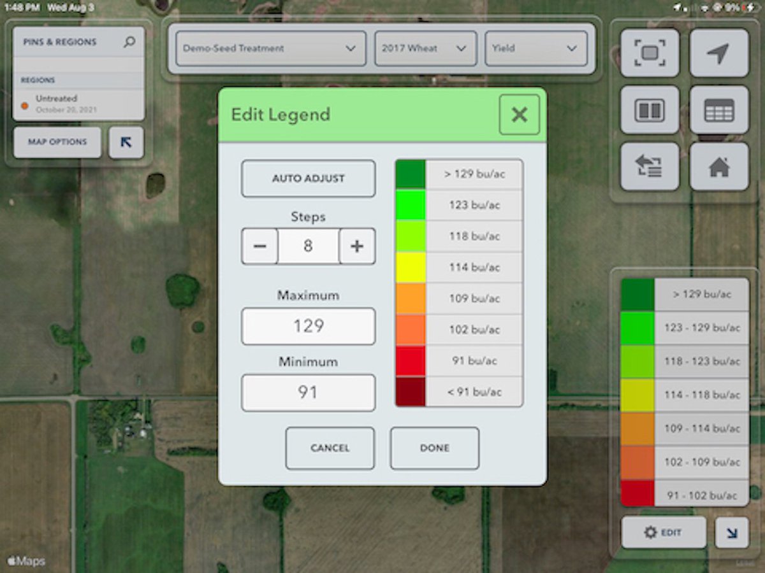Collapse the Pins & Regions panel arrow
The image size is (765, 573).
point(126,143)
